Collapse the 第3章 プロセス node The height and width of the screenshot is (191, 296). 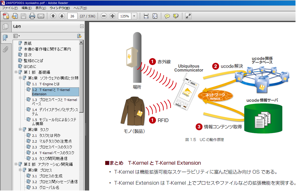[20, 170]
